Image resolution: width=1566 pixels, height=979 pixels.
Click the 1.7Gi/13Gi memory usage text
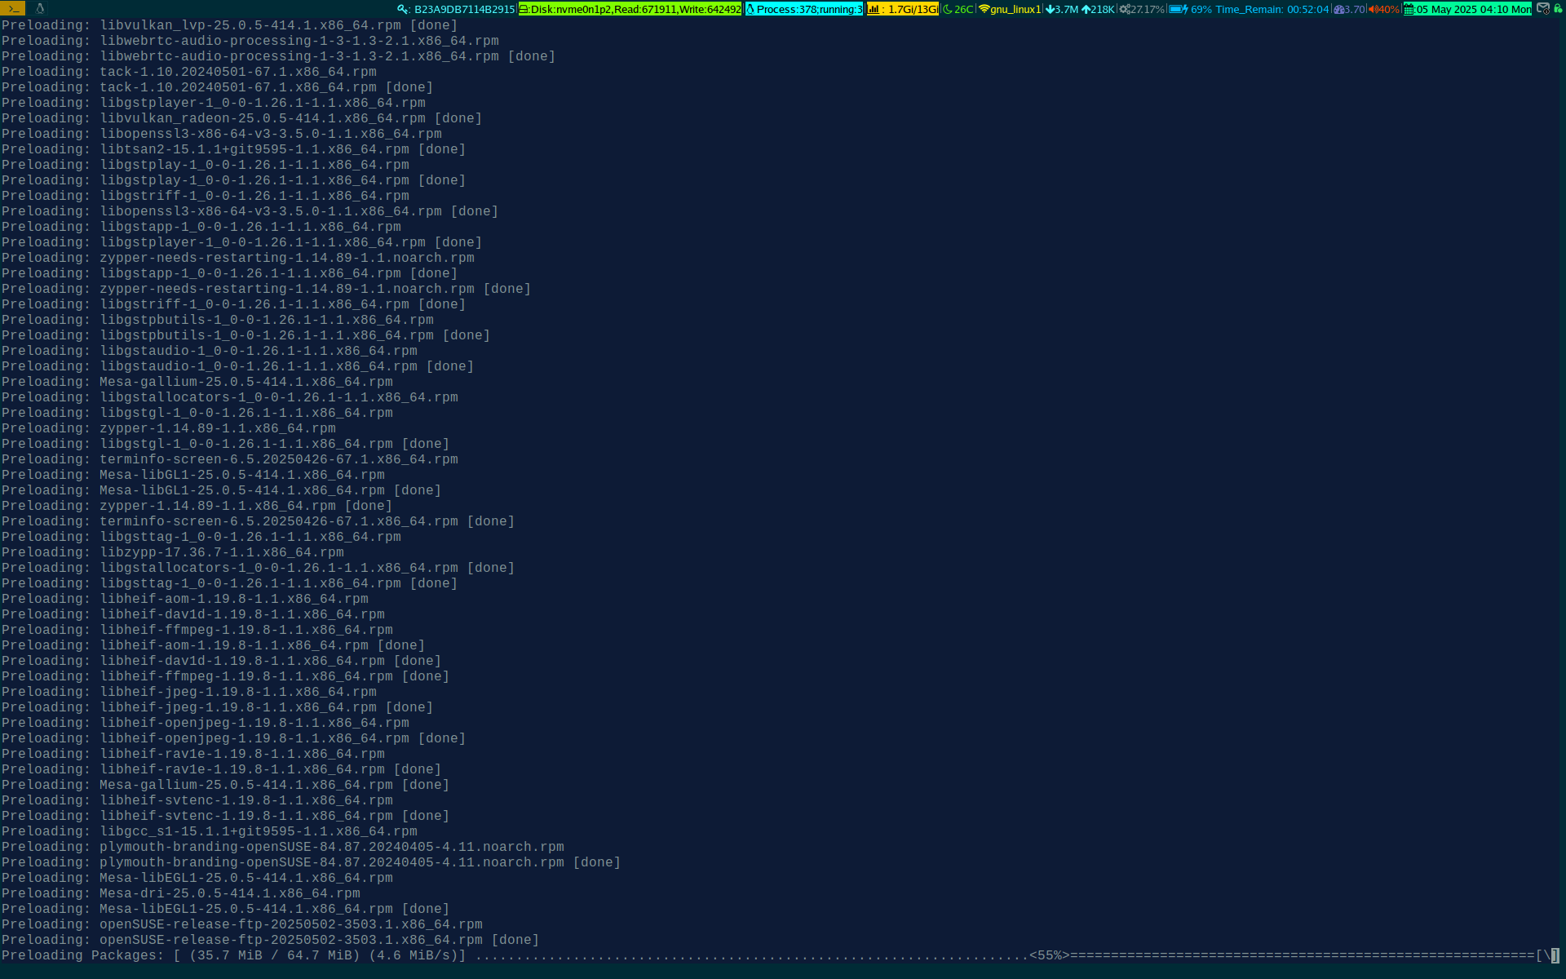(913, 9)
